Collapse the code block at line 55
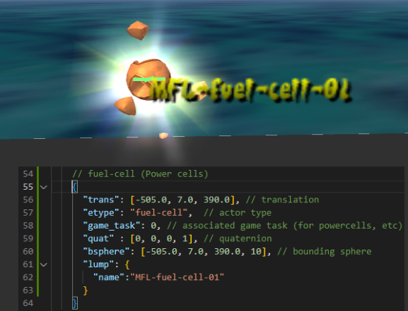The width and height of the screenshot is (408, 311). 44,187
